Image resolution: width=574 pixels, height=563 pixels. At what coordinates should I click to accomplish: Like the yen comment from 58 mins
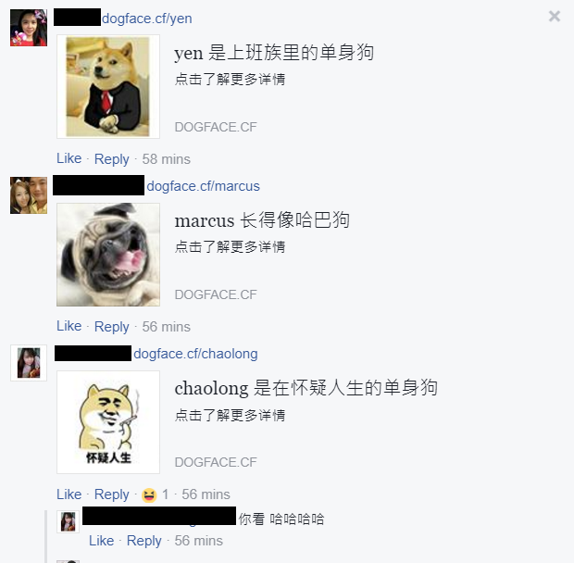point(69,158)
